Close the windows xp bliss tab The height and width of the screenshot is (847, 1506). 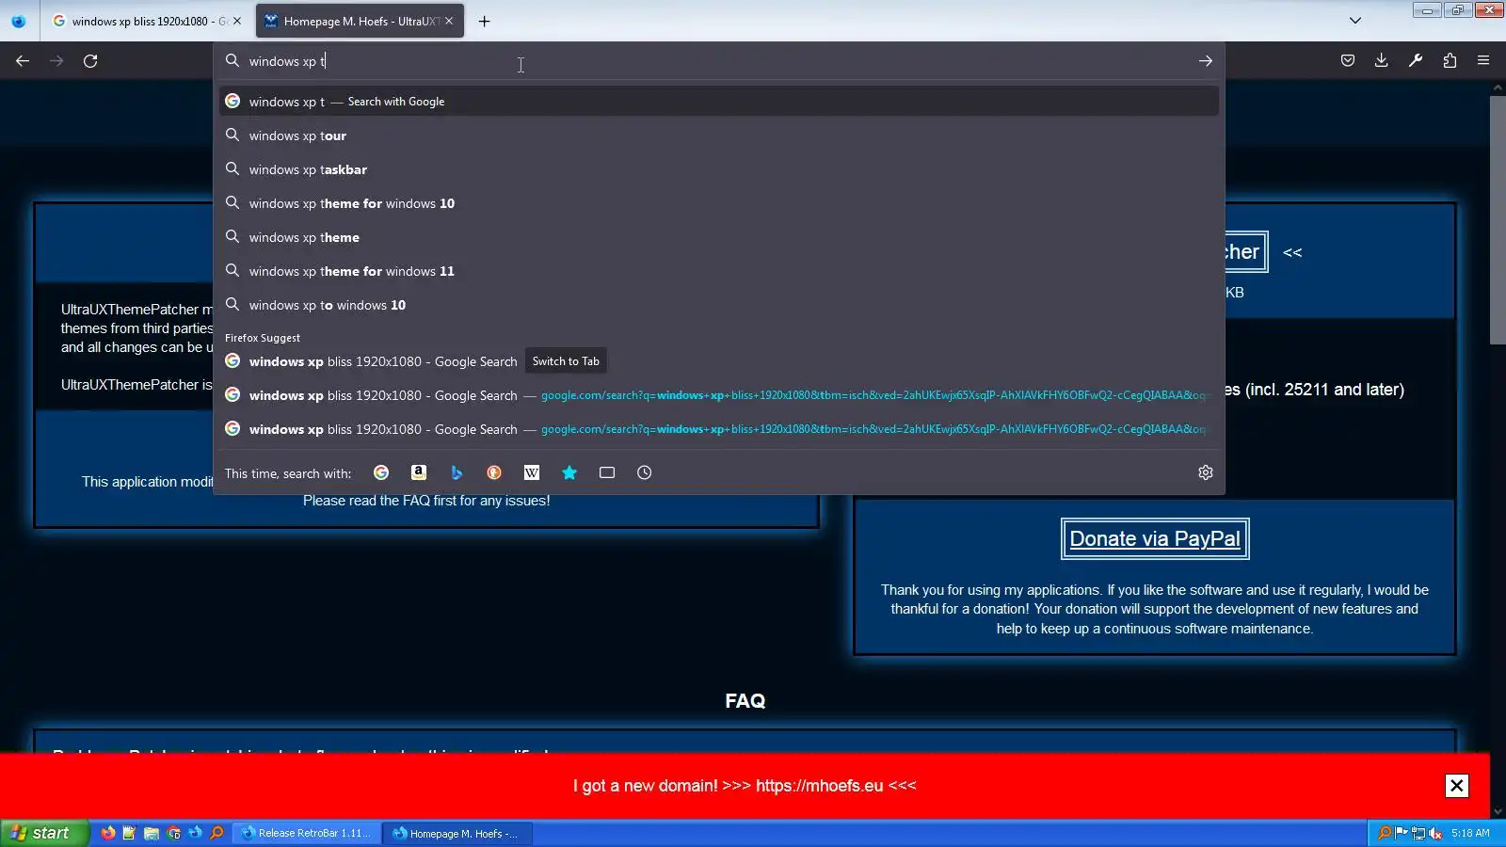coord(237,21)
